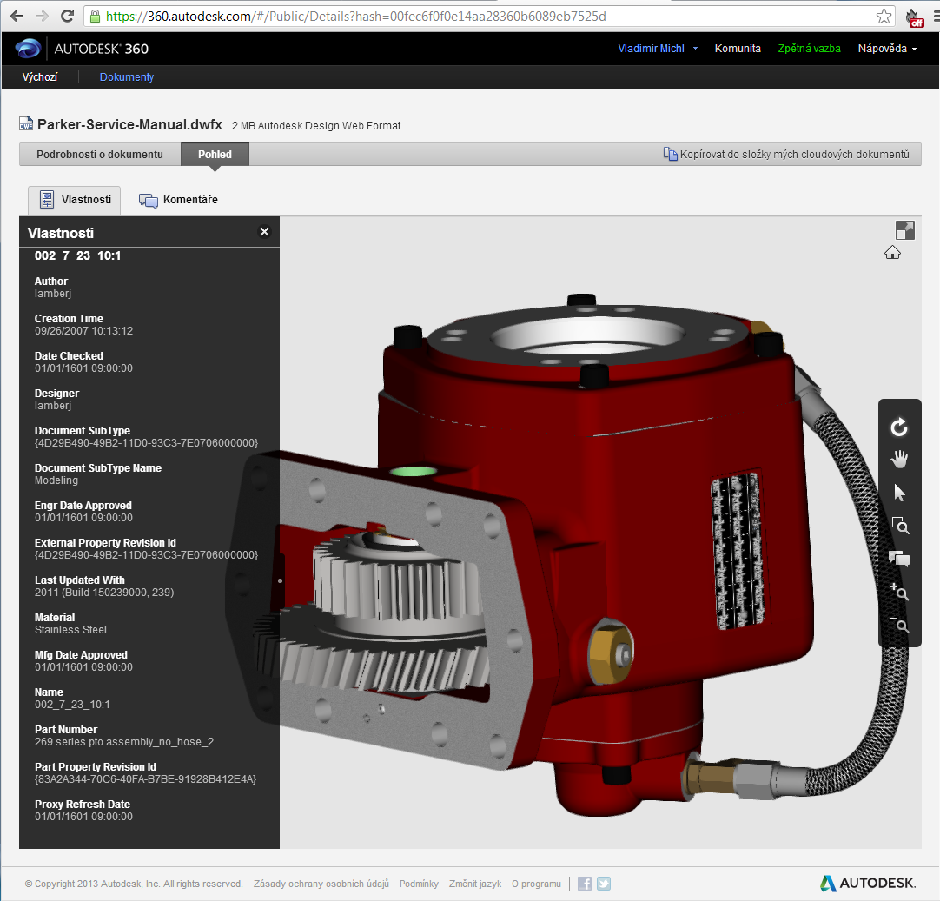Image resolution: width=940 pixels, height=901 pixels.
Task: Click the zoom out magnifier
Action: [899, 625]
